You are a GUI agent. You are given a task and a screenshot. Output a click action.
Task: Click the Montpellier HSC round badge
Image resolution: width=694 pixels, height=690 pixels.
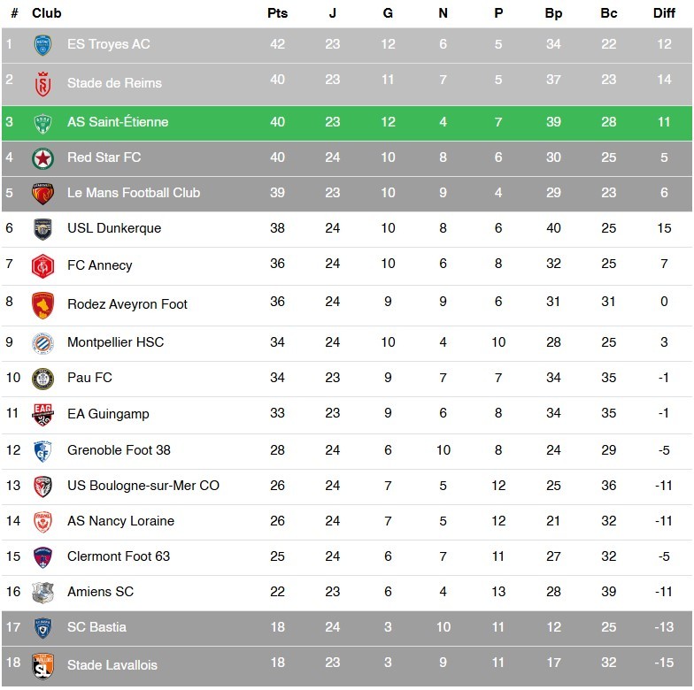point(42,343)
